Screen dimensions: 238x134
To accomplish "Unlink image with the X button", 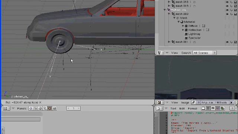I will (x=231, y=103).
